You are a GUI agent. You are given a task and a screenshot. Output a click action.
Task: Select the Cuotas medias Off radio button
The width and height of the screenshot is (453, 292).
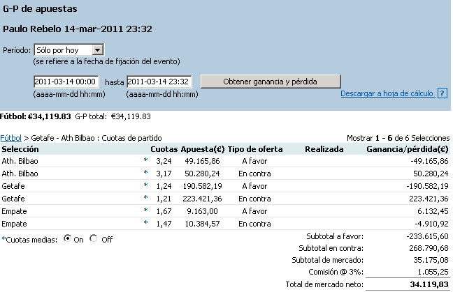coord(93,238)
